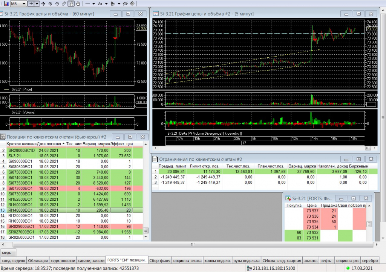
Task: Maximize the positions table window
Action: coord(130,137)
